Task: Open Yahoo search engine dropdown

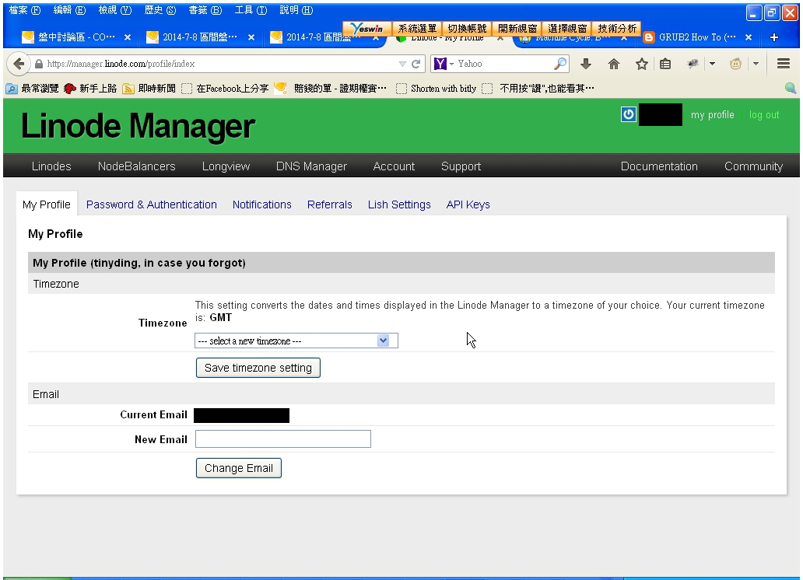Action: tap(451, 64)
